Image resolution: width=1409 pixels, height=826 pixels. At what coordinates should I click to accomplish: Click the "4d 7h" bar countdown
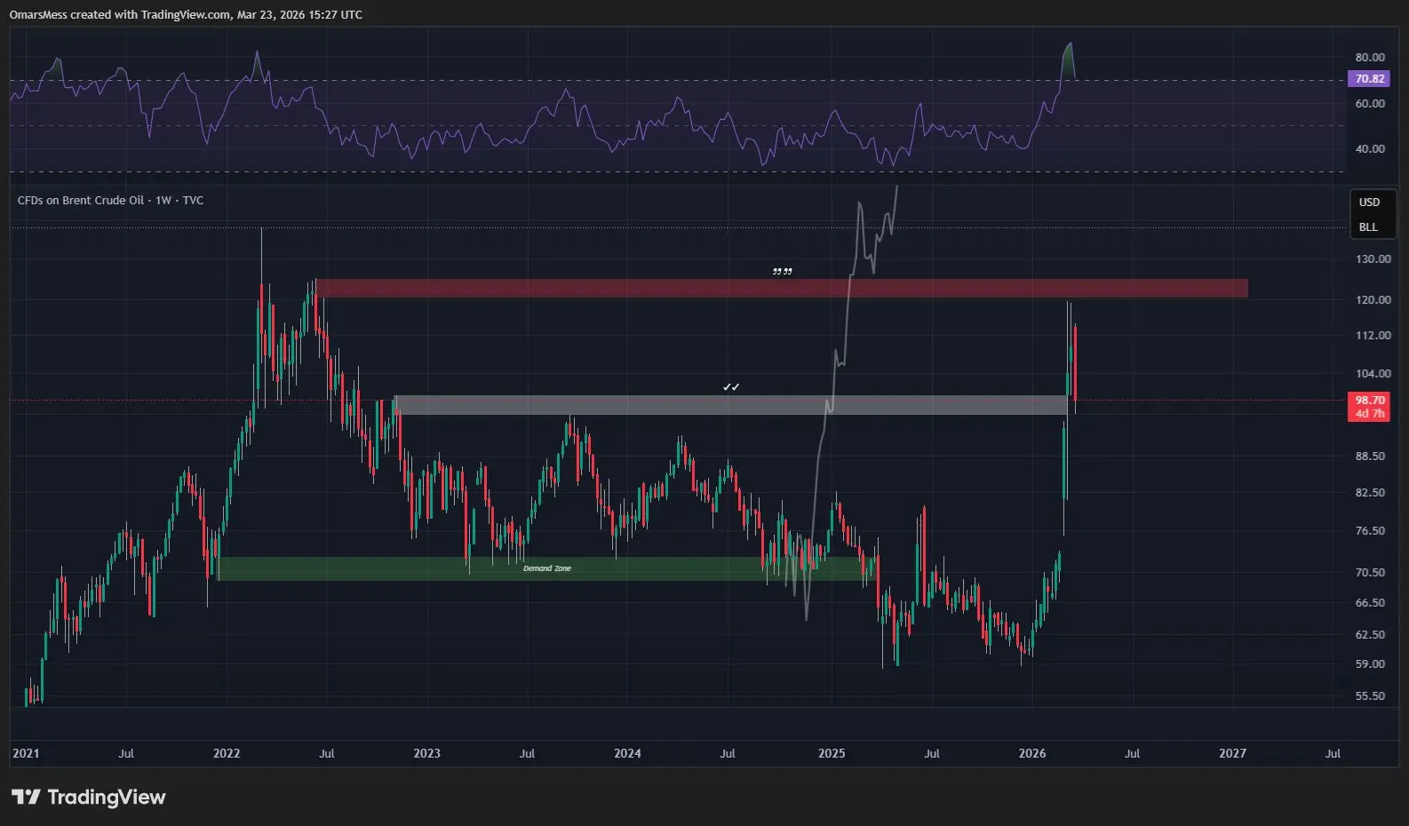[1369, 414]
